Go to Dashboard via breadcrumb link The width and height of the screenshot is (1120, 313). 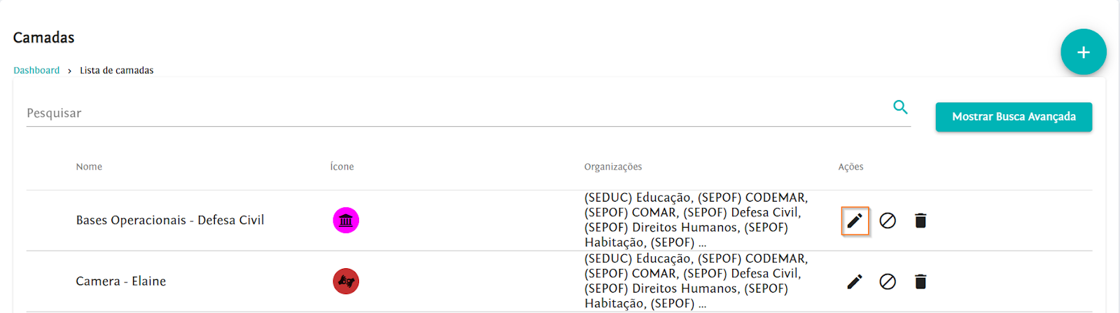pos(36,71)
